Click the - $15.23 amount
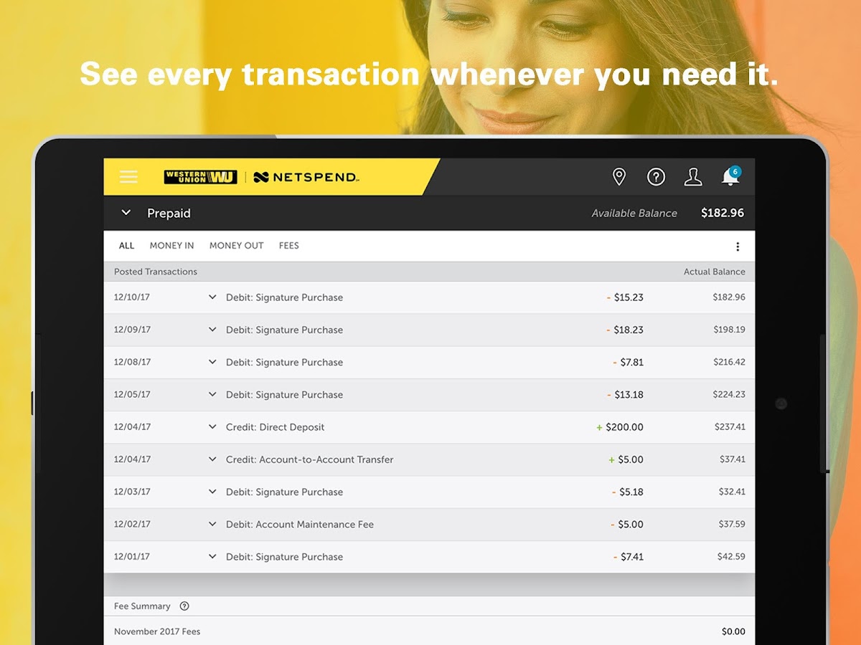861x645 pixels. [x=625, y=297]
